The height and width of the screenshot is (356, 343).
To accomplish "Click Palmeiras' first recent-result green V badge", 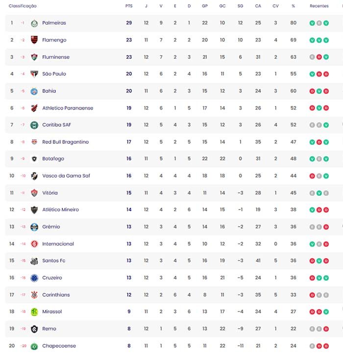I will point(312,23).
